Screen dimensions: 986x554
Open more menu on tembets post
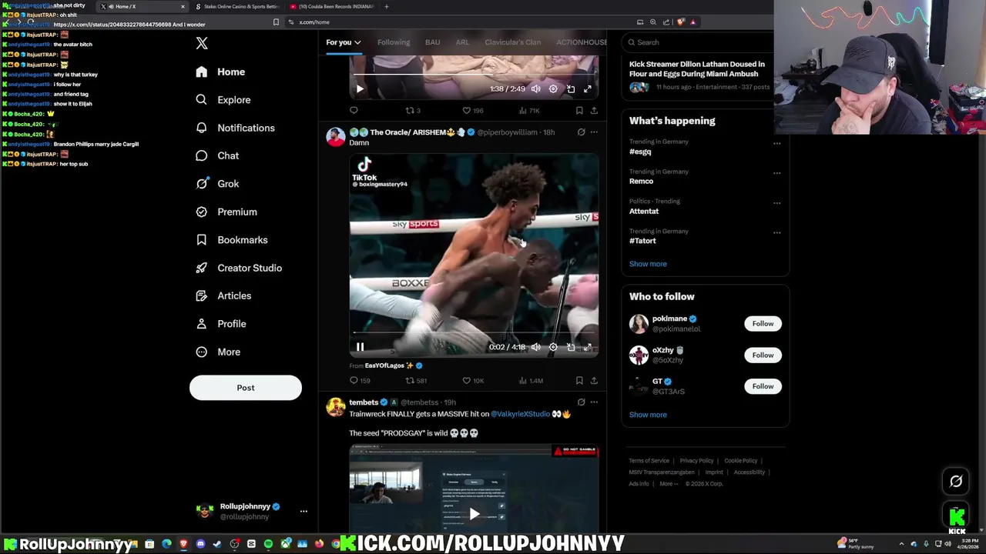click(x=594, y=402)
